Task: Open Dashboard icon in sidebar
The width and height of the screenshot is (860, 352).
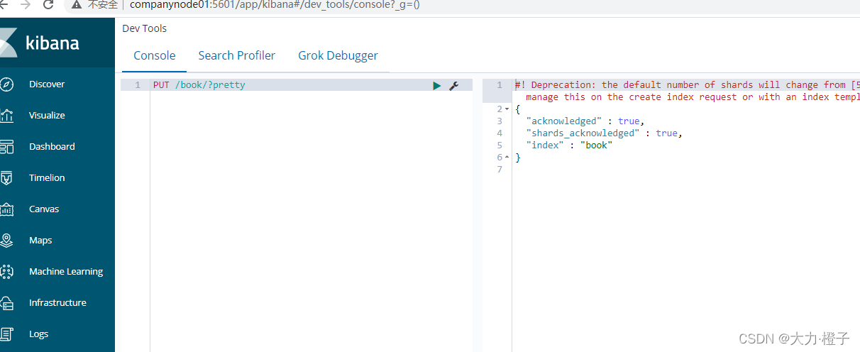Action: tap(6, 147)
